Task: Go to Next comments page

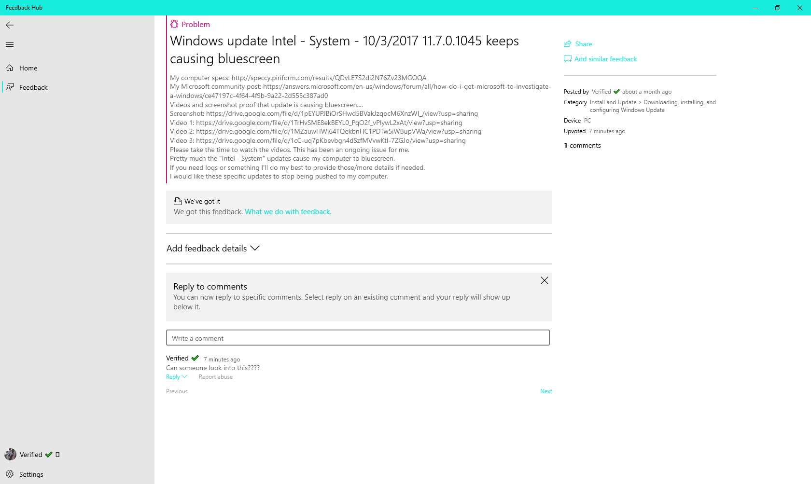Action: [546, 391]
